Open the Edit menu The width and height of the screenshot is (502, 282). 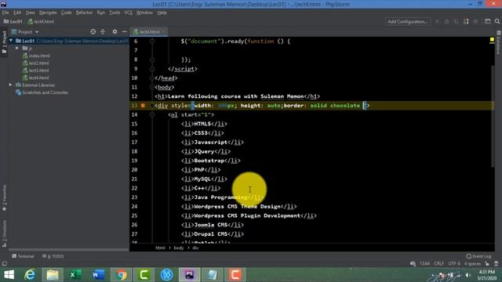click(x=17, y=13)
